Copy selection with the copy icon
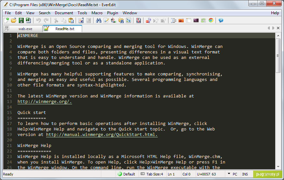This screenshot has width=284, height=180. click(x=63, y=20)
